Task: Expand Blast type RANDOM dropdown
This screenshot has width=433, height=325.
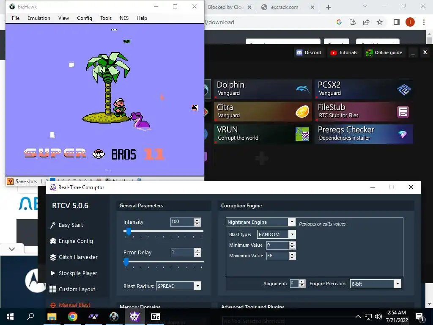Action: (292, 234)
